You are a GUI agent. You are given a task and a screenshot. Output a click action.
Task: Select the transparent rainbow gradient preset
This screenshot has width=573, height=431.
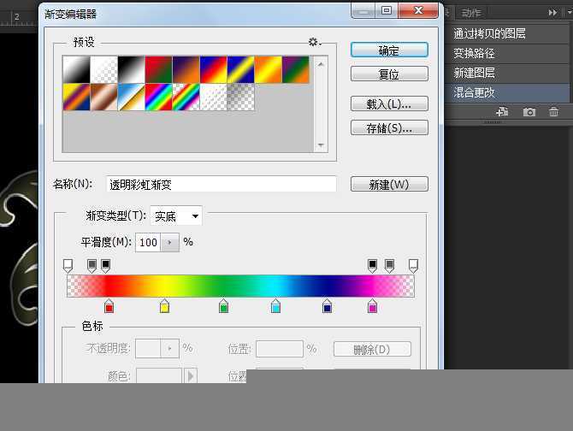point(186,97)
